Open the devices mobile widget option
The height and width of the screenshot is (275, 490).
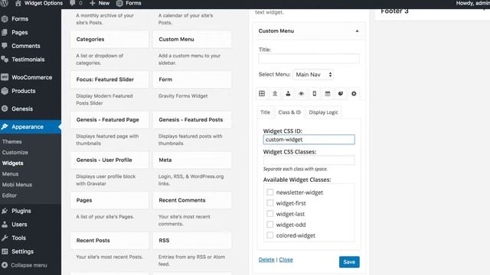315,93
